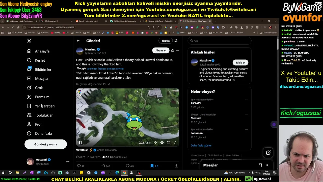The image size is (323, 182).
Task: Bookmark this page with star icon
Action: point(158,27)
